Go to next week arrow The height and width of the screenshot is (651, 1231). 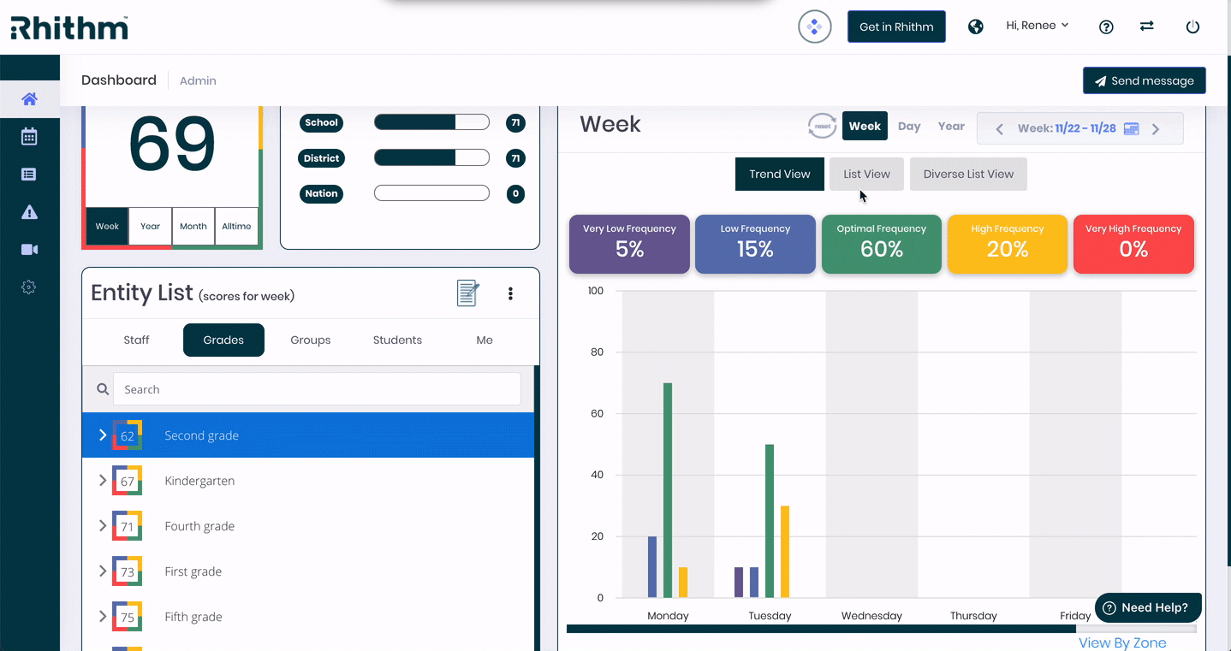point(1156,129)
